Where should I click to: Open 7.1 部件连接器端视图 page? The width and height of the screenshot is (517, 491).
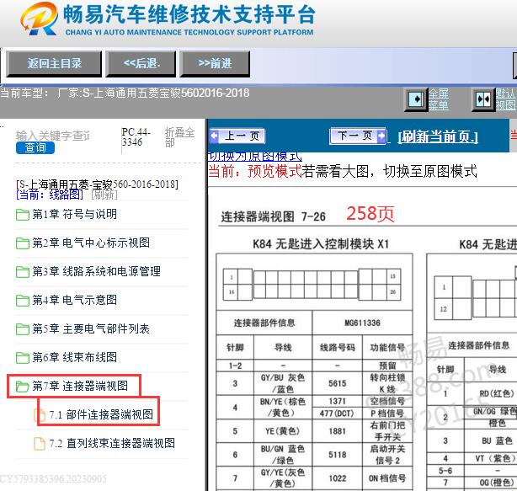101,414
